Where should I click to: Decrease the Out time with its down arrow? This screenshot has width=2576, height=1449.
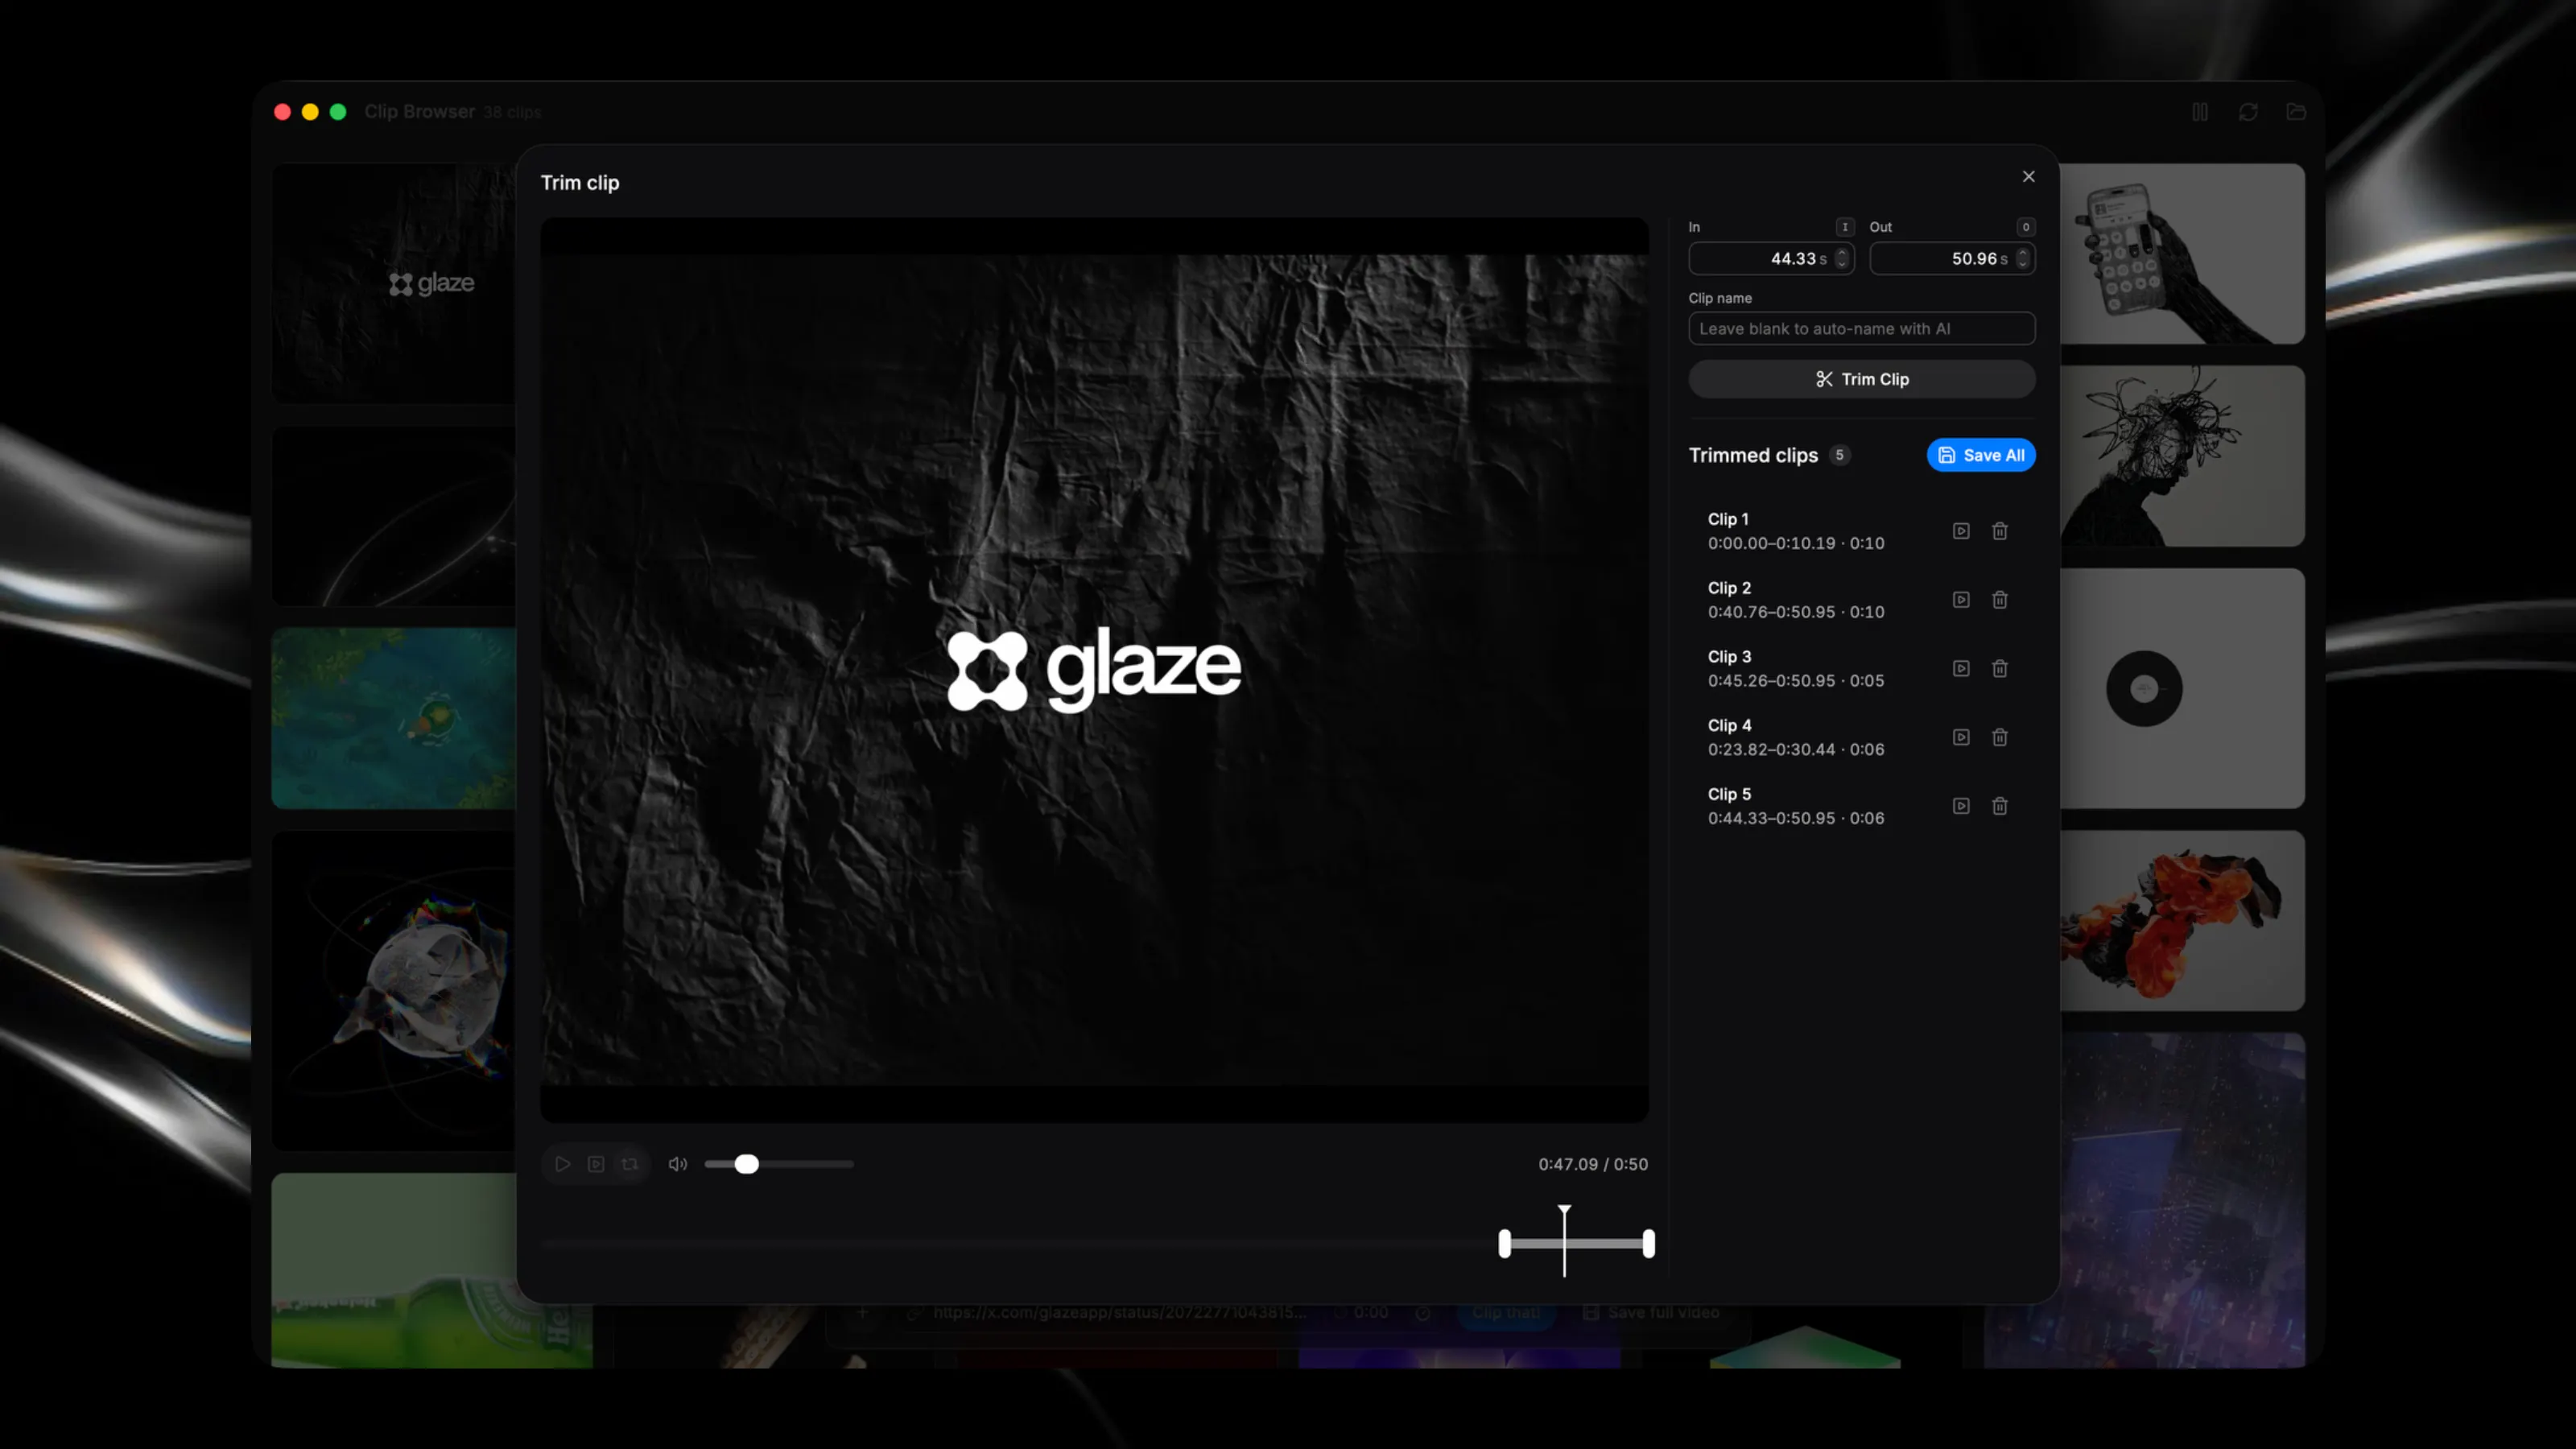coord(2023,265)
